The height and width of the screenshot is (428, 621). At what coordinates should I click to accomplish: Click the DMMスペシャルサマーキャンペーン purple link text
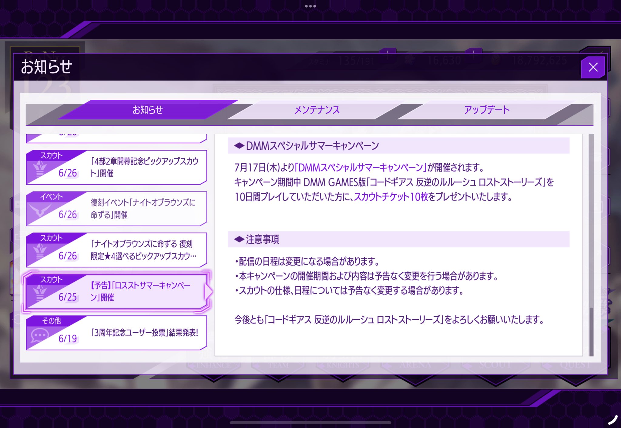pos(361,167)
